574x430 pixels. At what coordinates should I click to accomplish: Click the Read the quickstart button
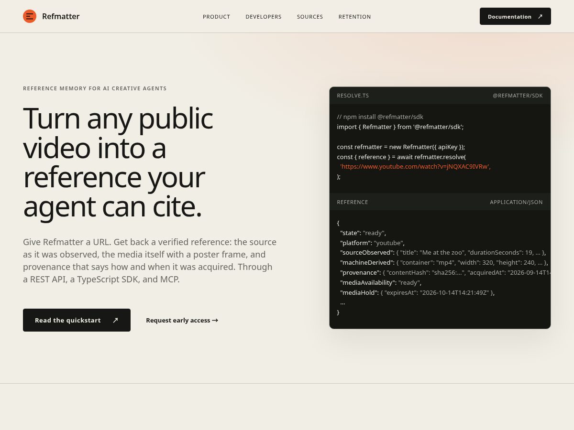click(x=77, y=320)
